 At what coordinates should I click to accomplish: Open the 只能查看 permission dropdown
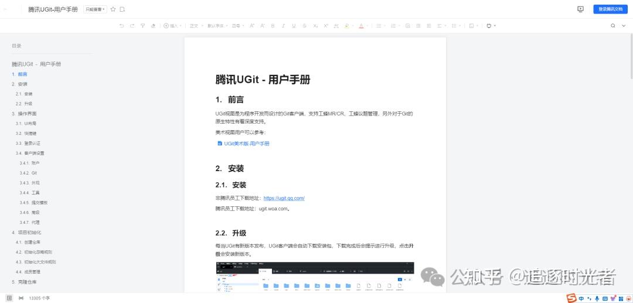pos(96,9)
